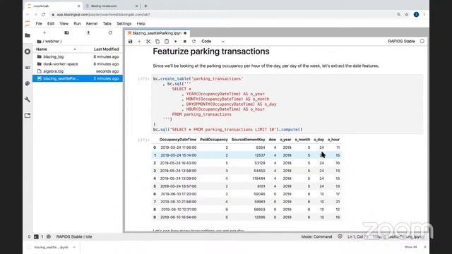
Task: Close the downloads bar
Action: coord(425,247)
